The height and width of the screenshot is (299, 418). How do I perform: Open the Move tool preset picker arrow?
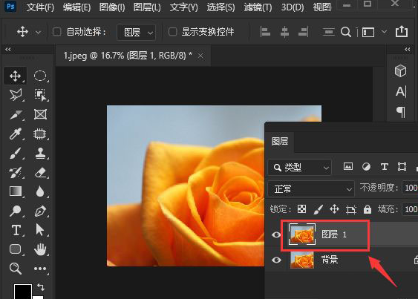pyautogui.click(x=38, y=32)
